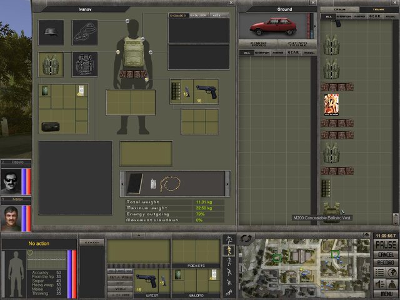Select the MISC filter tab in the Ground panel

pyautogui.click(x=309, y=52)
